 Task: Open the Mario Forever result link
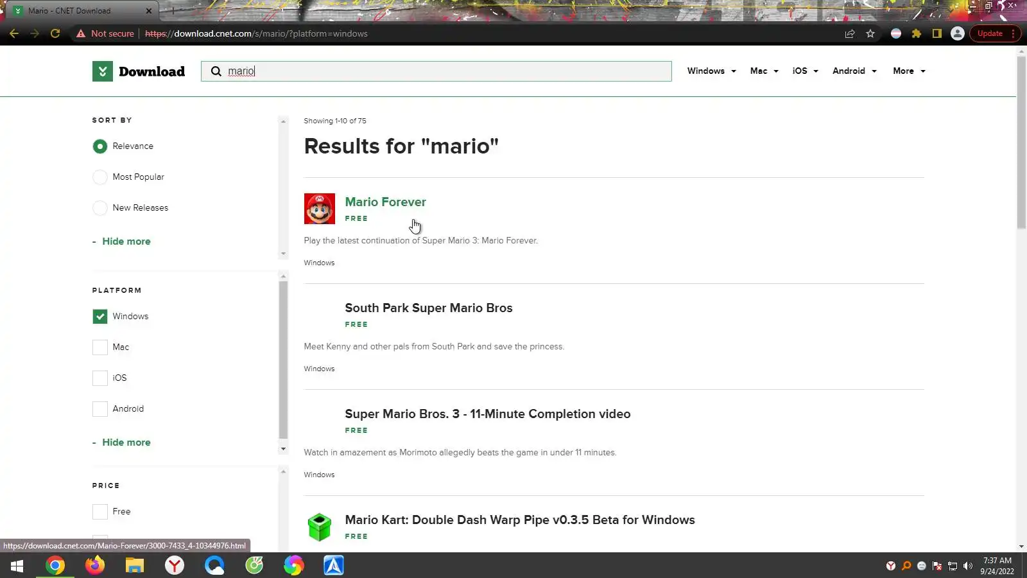click(385, 202)
